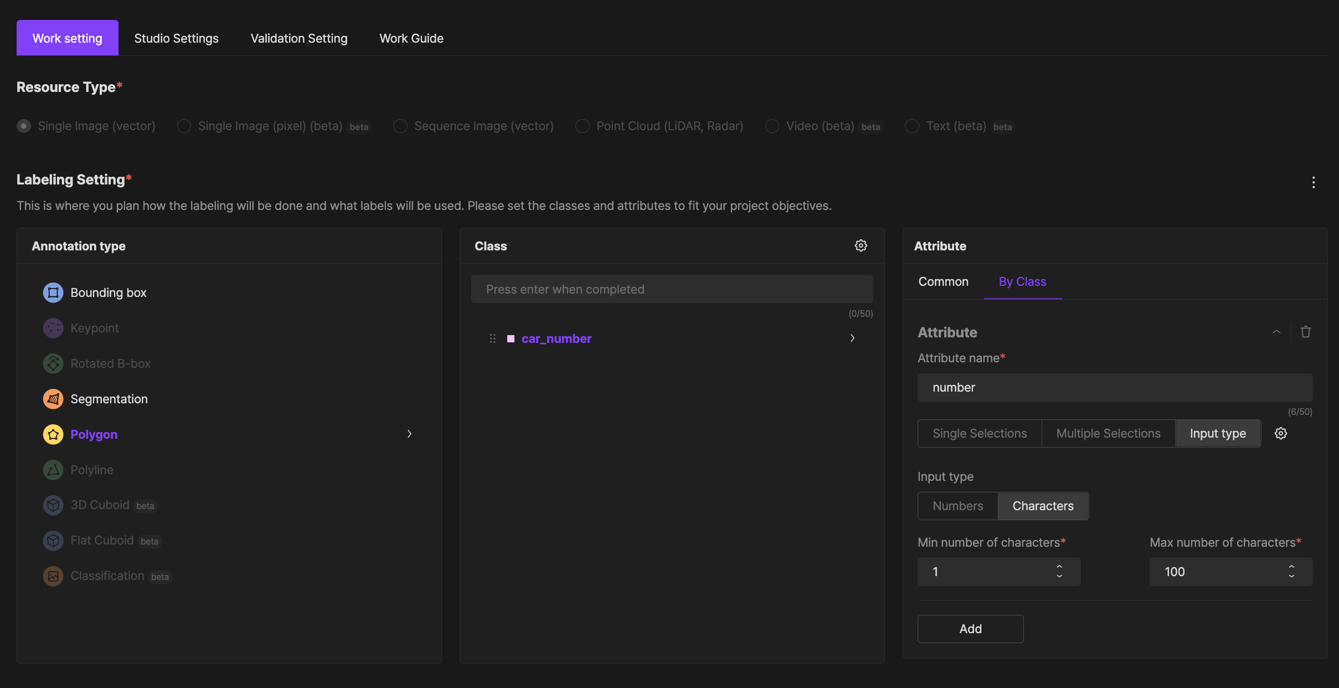Screen dimensions: 1339x688
Task: Choose Point Cloud (LiDAR, Radar) resource type
Action: click(582, 126)
